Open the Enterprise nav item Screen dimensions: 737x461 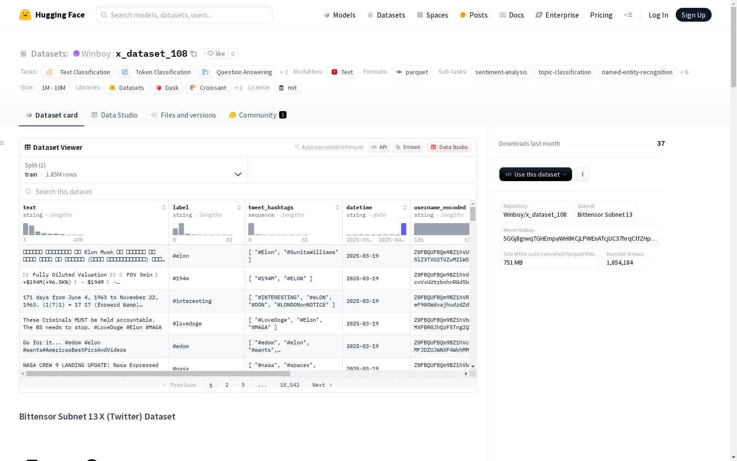pyautogui.click(x=557, y=15)
